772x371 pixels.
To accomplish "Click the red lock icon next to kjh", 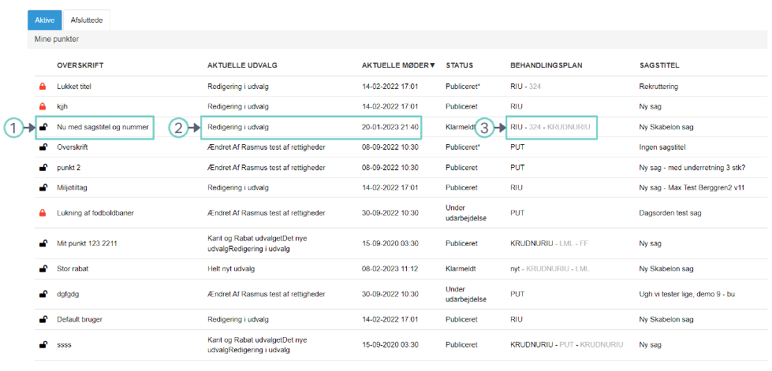I will [43, 105].
